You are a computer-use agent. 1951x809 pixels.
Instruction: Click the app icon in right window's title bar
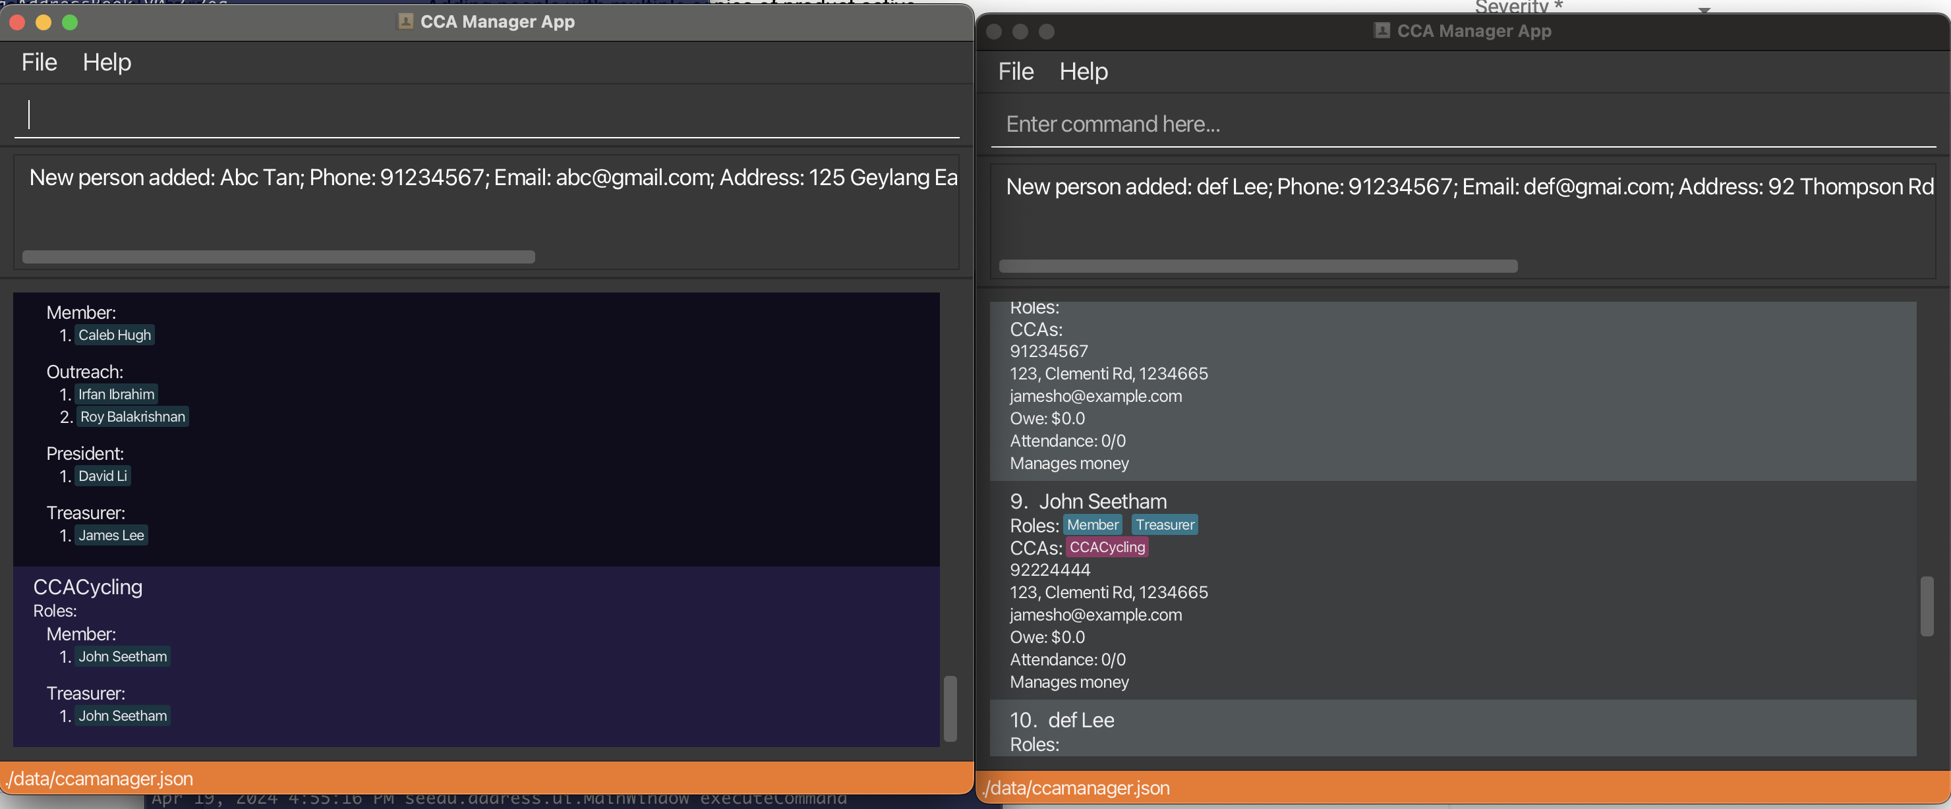(1382, 30)
